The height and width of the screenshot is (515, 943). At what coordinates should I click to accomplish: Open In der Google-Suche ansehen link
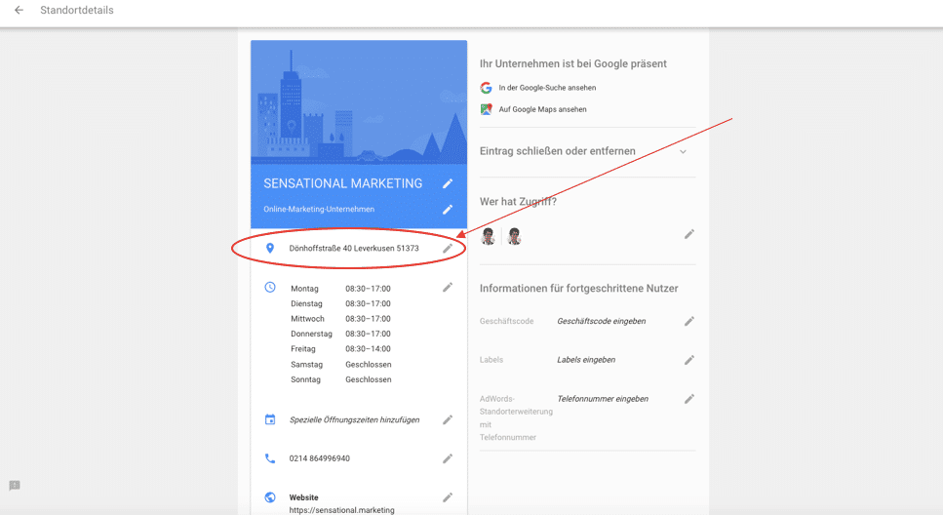[x=547, y=88]
